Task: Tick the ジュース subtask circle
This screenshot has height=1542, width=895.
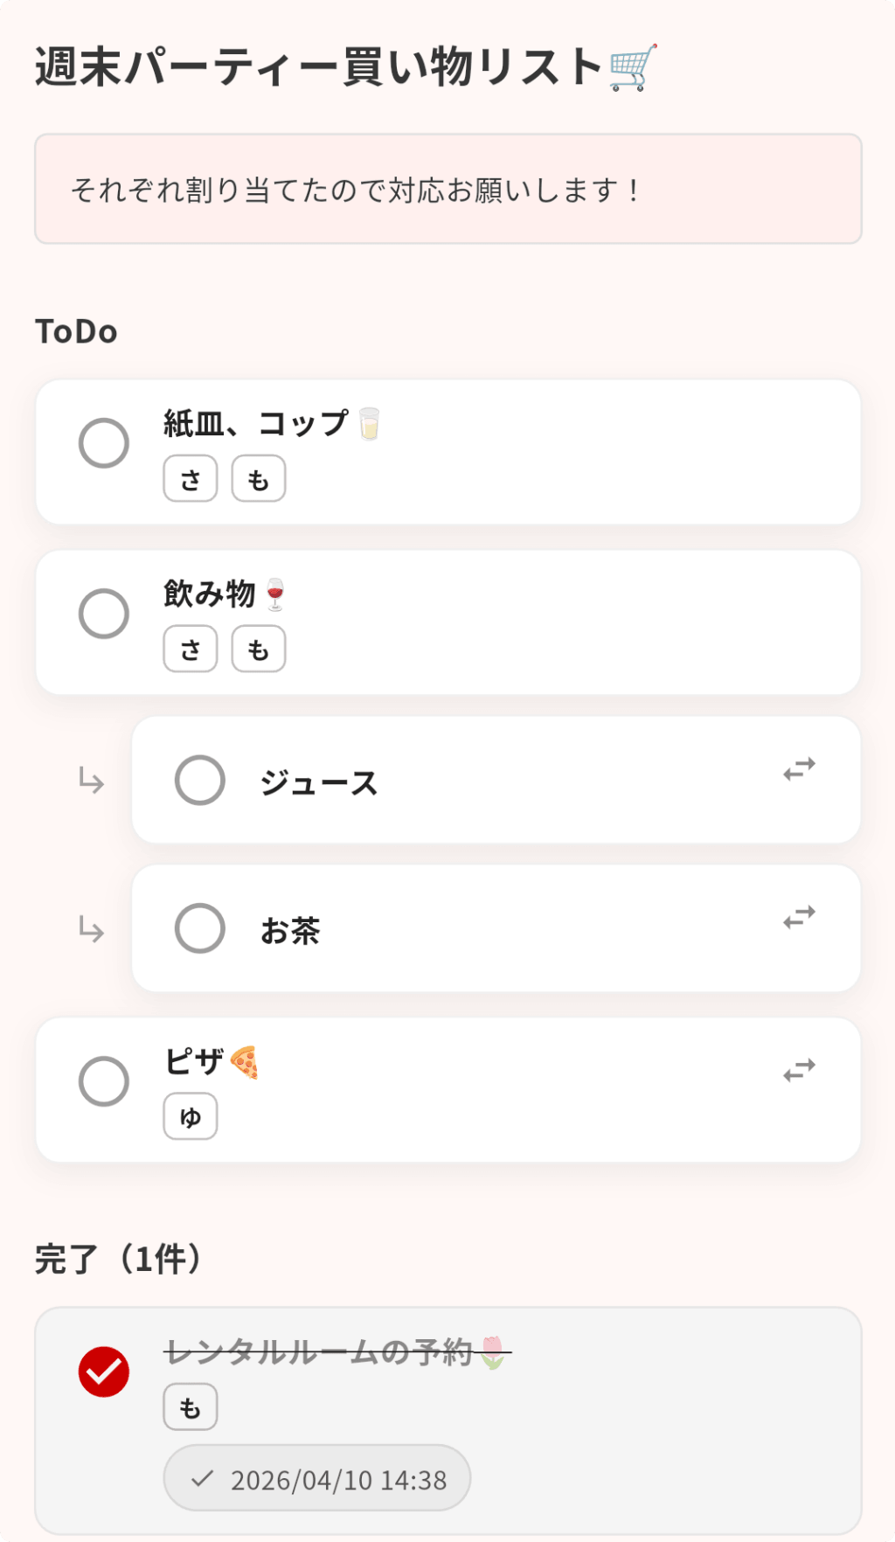Action: (200, 780)
